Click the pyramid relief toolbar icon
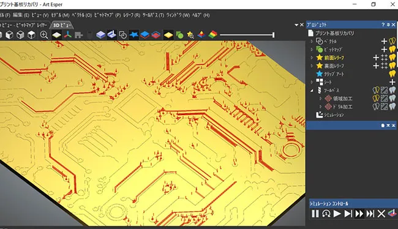 pos(201,34)
